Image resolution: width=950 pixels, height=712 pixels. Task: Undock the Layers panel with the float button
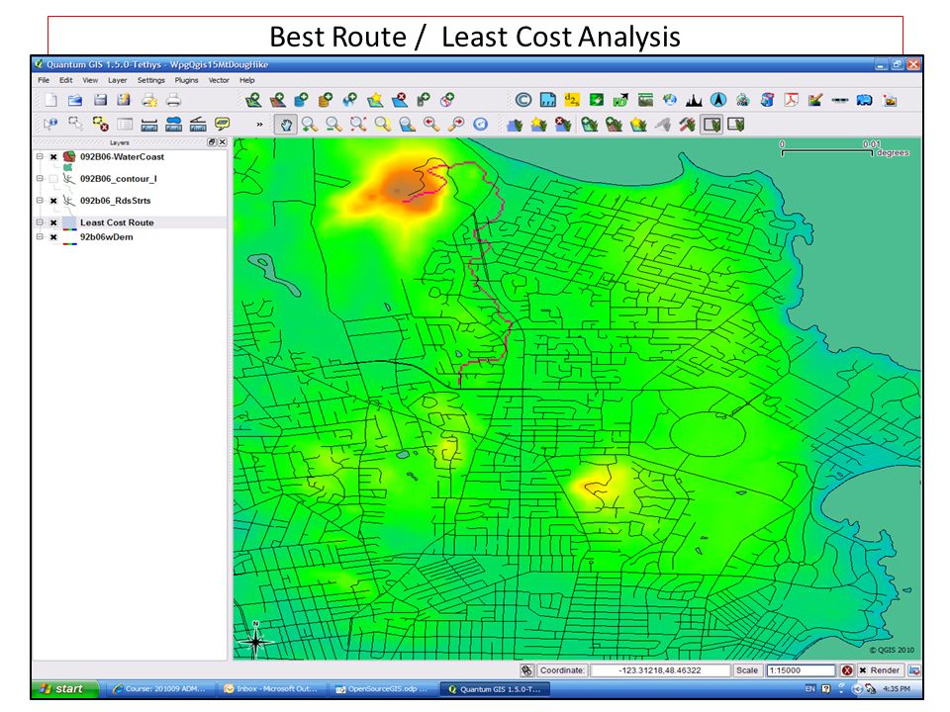click(212, 142)
